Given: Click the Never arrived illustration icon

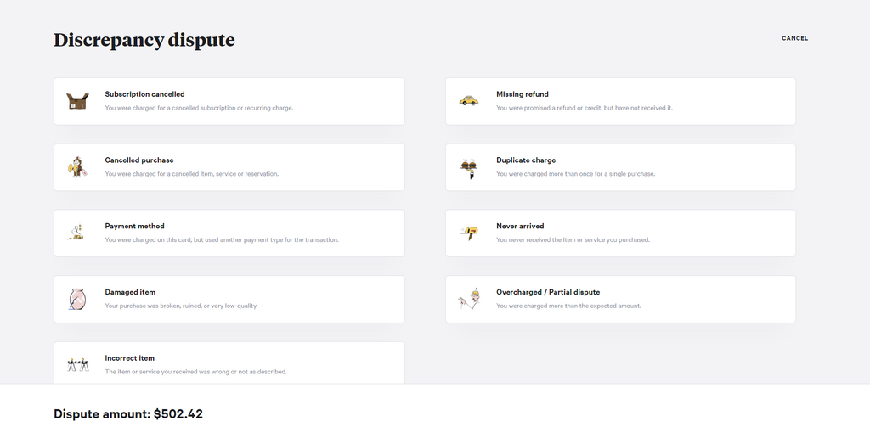Looking at the screenshot, I should pos(468,233).
